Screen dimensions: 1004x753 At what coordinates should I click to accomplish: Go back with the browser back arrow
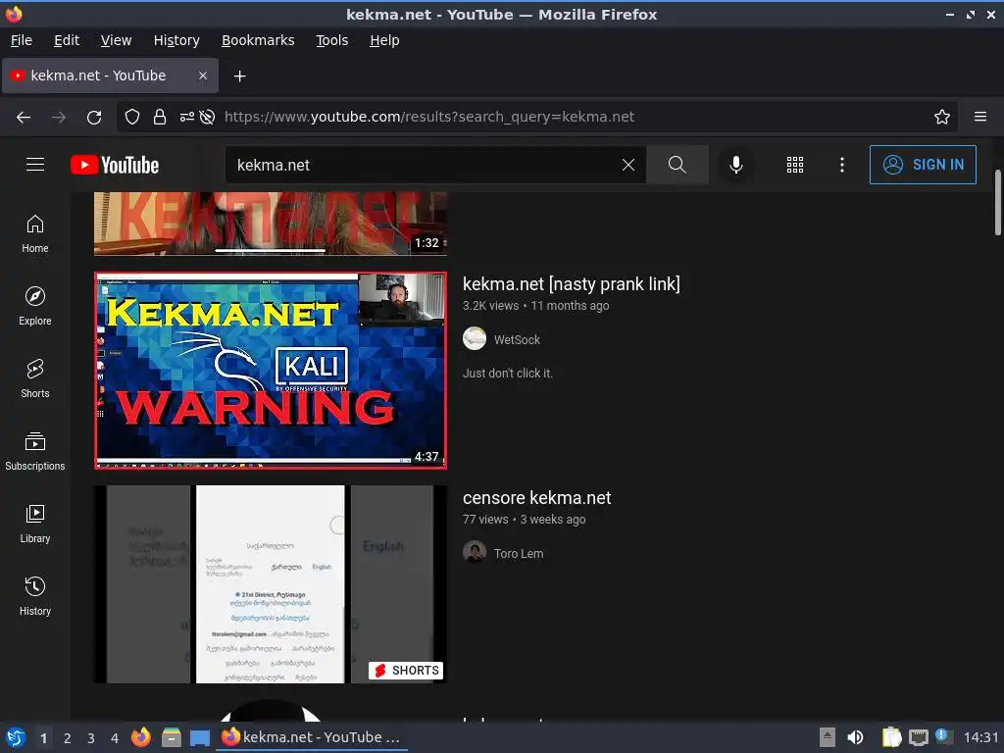(x=24, y=117)
